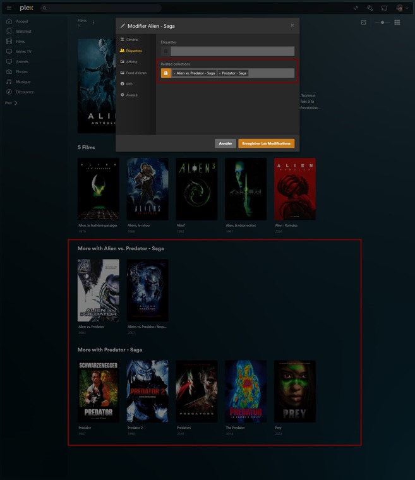415x480 pixels.
Task: Click the Prey title text
Action: [278, 428]
